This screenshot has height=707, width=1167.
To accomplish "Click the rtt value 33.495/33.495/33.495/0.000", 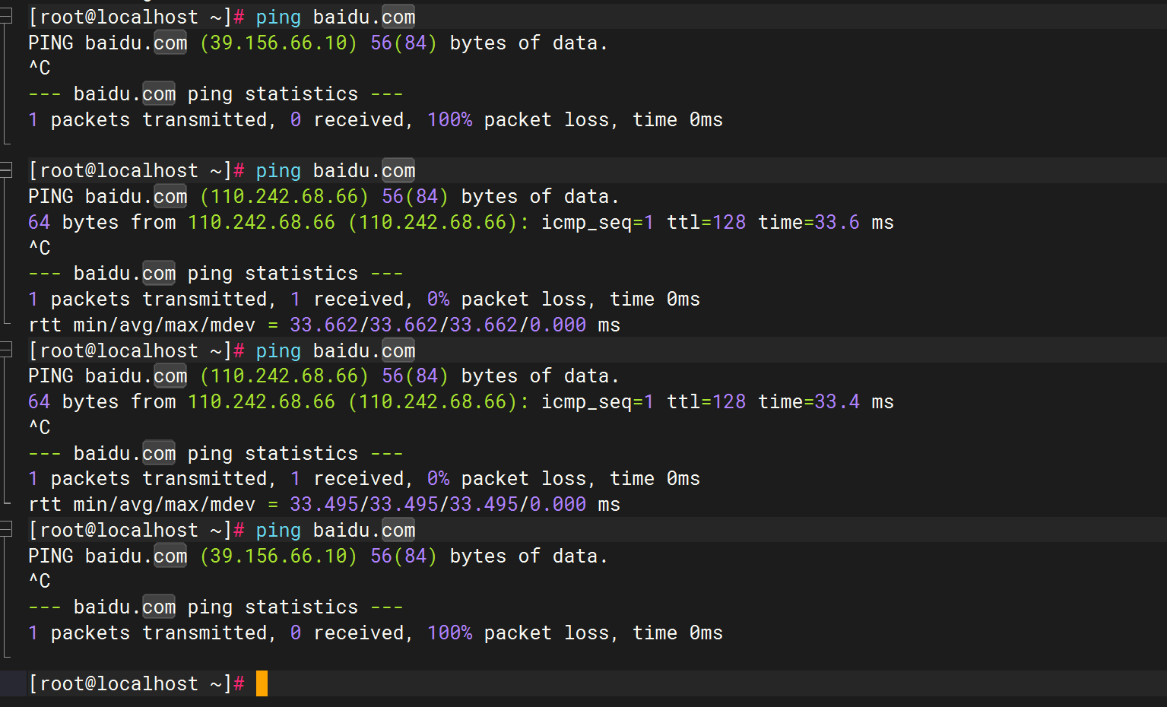I will [x=438, y=504].
